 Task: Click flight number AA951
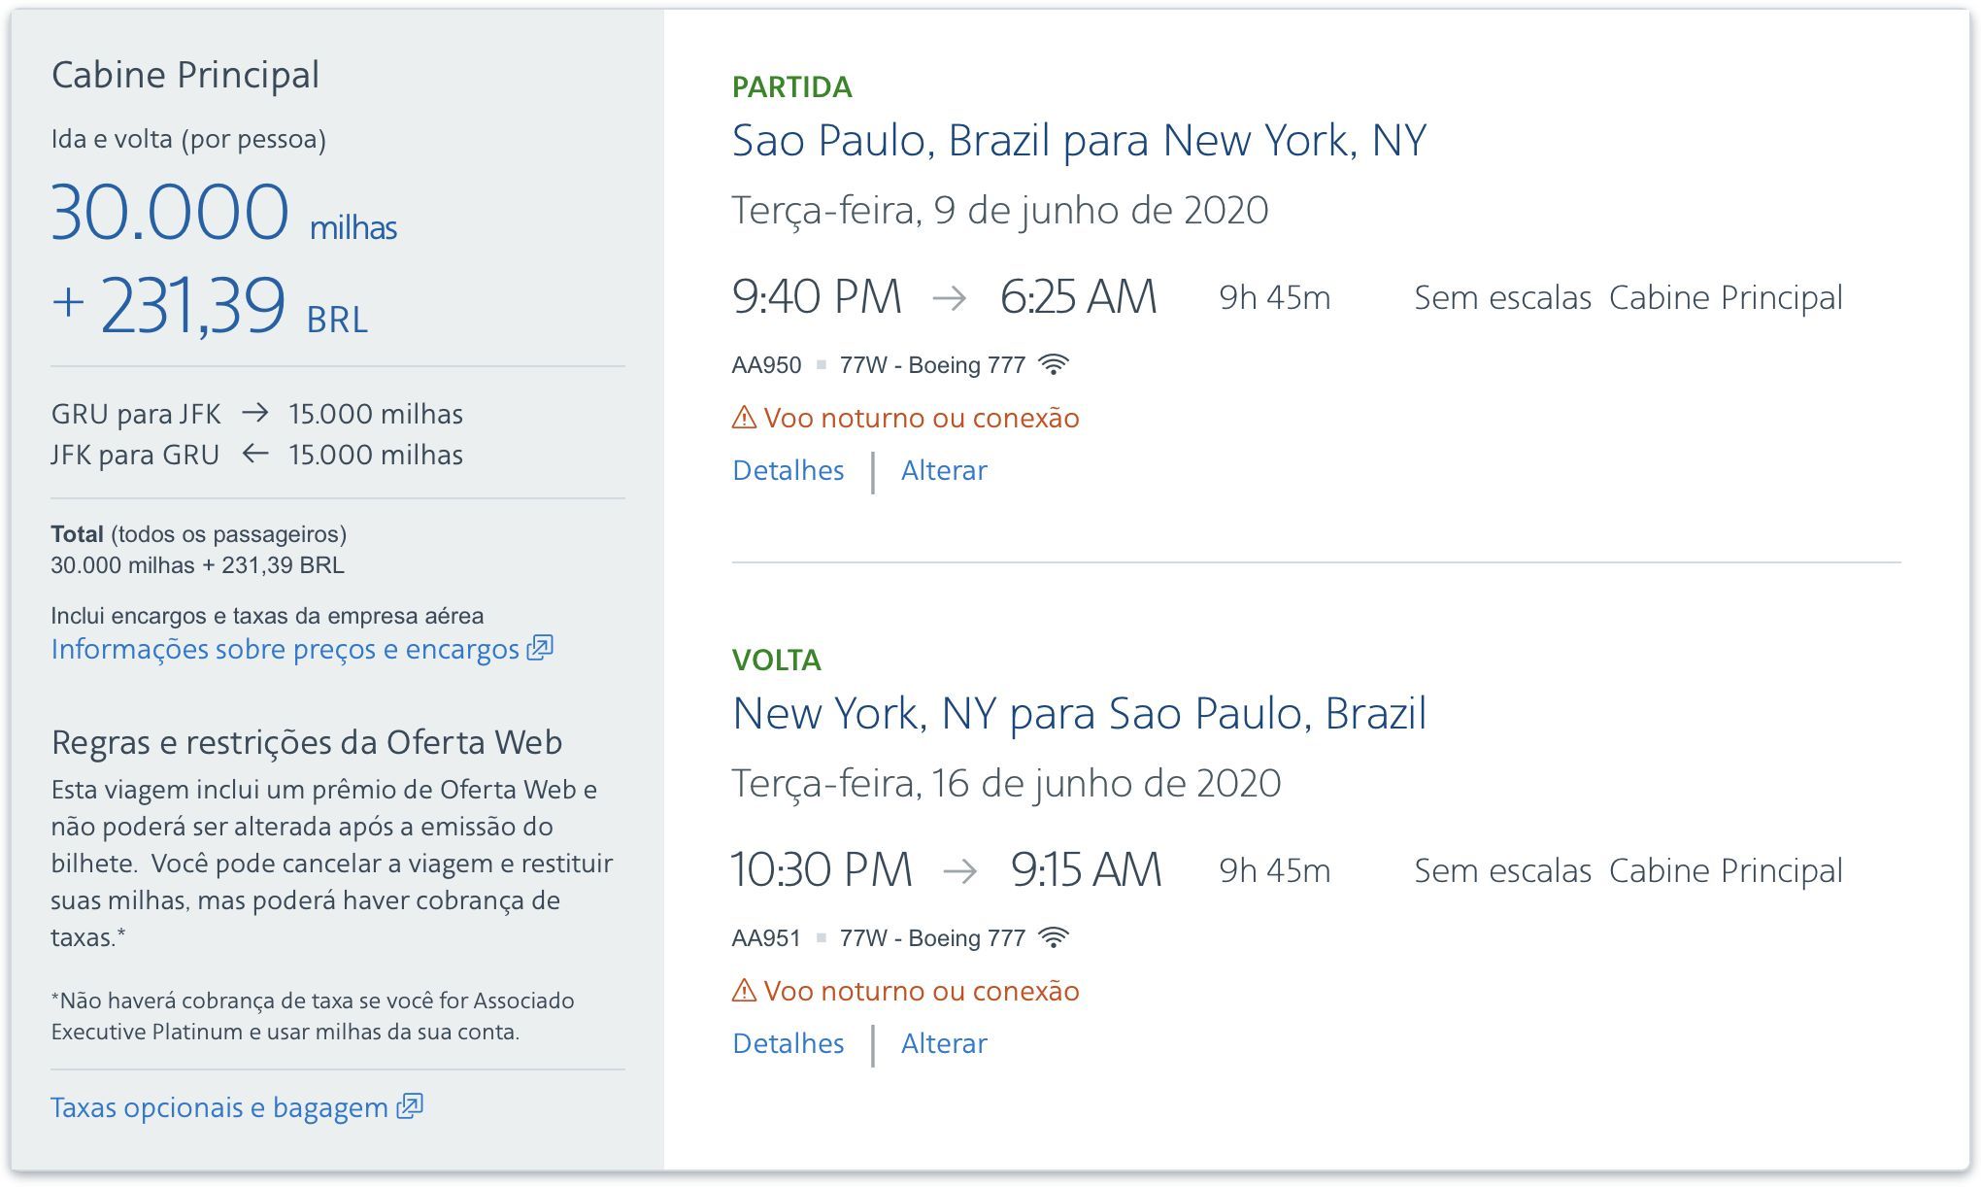(x=766, y=938)
